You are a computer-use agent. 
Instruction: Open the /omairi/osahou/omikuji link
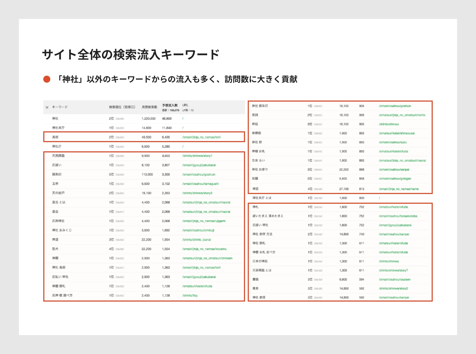click(x=198, y=231)
